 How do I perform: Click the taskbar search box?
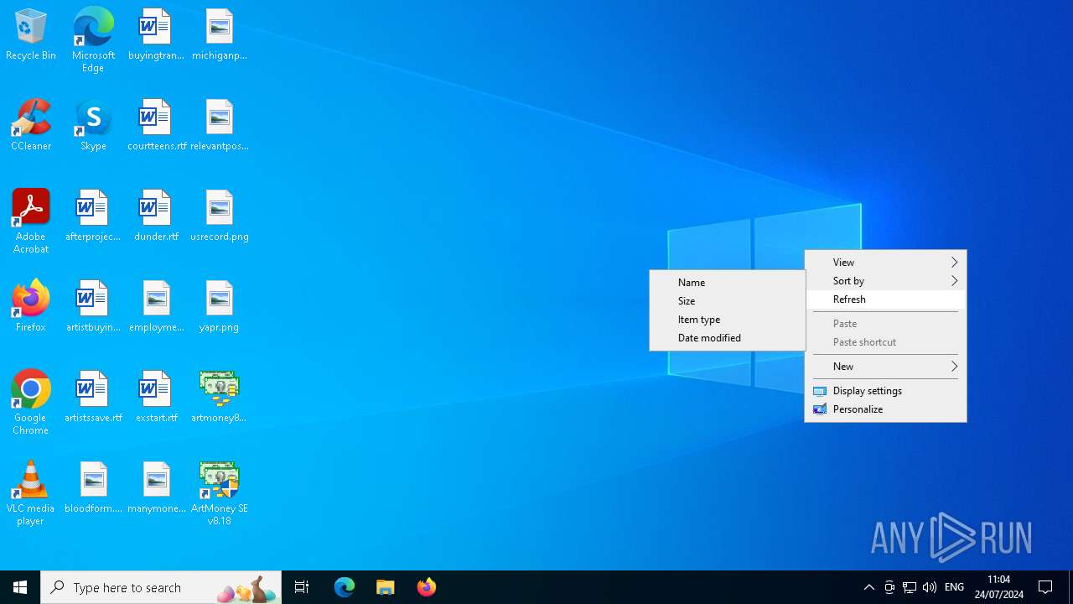[161, 587]
